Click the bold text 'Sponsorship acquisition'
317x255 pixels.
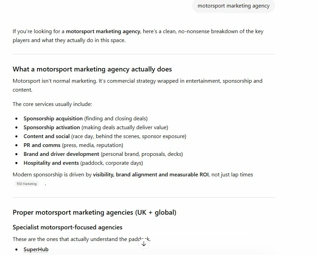[x=53, y=118]
